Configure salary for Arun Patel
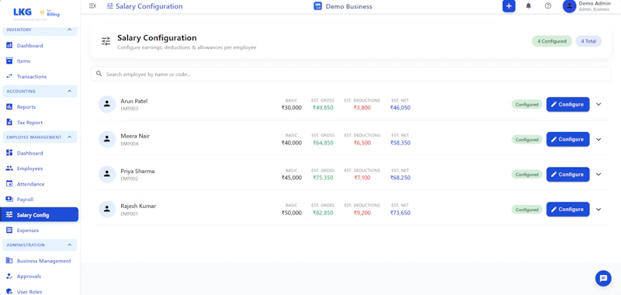 click(x=568, y=105)
